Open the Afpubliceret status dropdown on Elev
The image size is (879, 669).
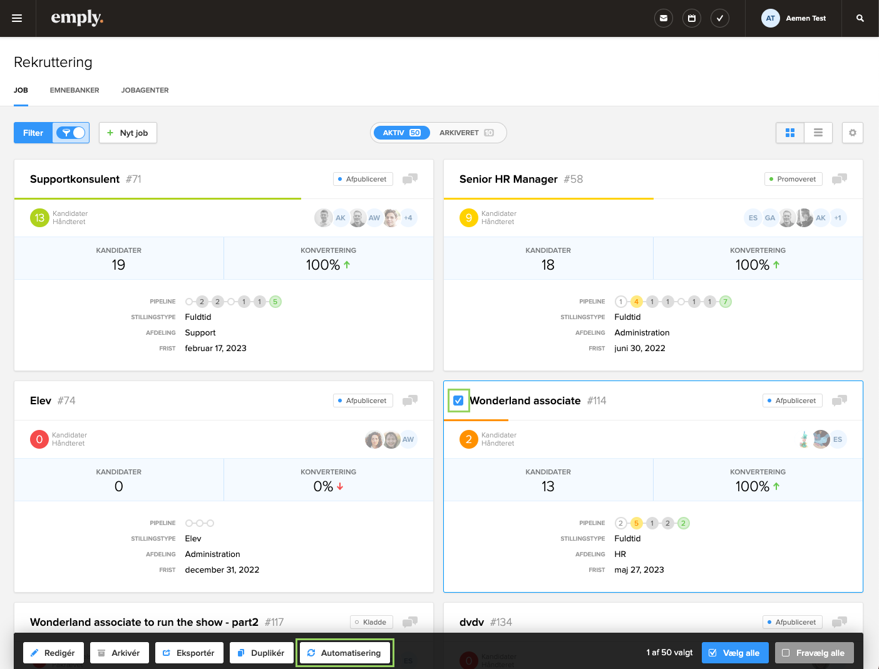click(x=362, y=401)
